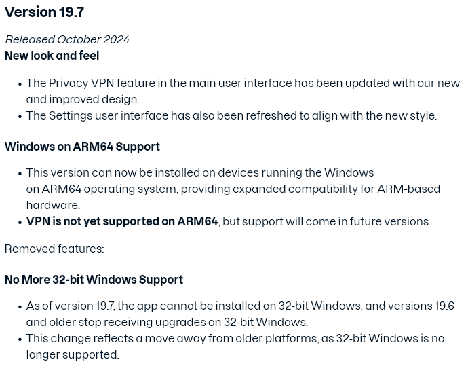Click the Version 19.7 heading
The image size is (468, 366).
tap(44, 12)
